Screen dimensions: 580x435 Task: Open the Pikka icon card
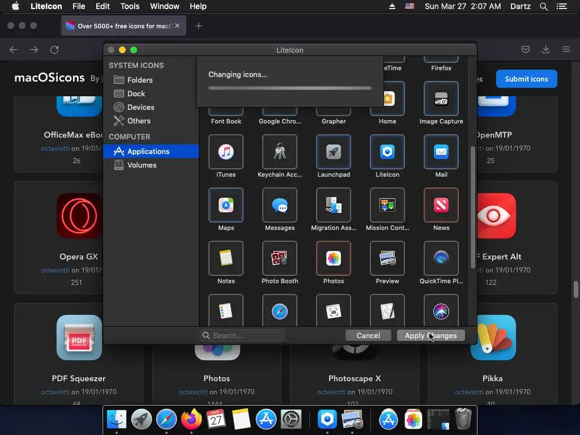[492, 354]
